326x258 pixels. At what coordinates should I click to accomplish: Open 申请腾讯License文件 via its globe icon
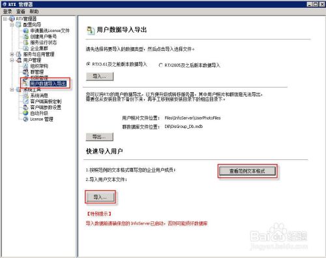tap(25, 31)
